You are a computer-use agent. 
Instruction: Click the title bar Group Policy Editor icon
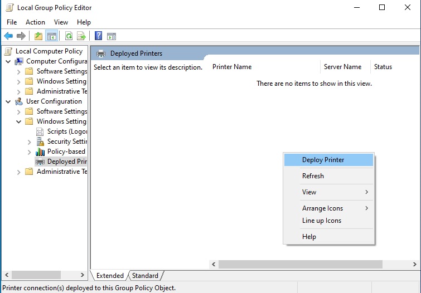point(9,7)
